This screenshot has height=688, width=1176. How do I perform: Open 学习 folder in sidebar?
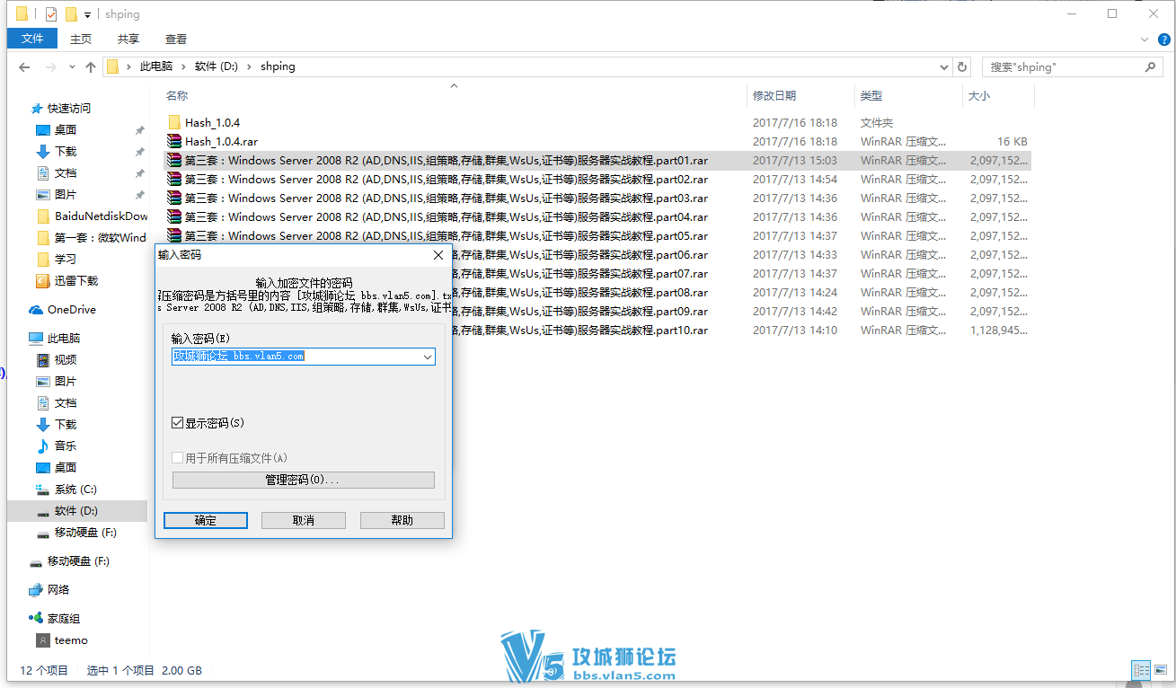point(57,260)
